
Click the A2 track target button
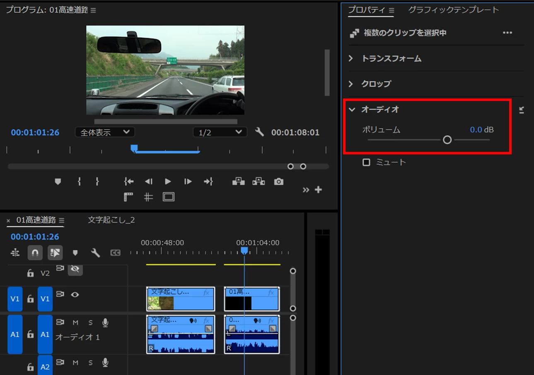(45, 365)
